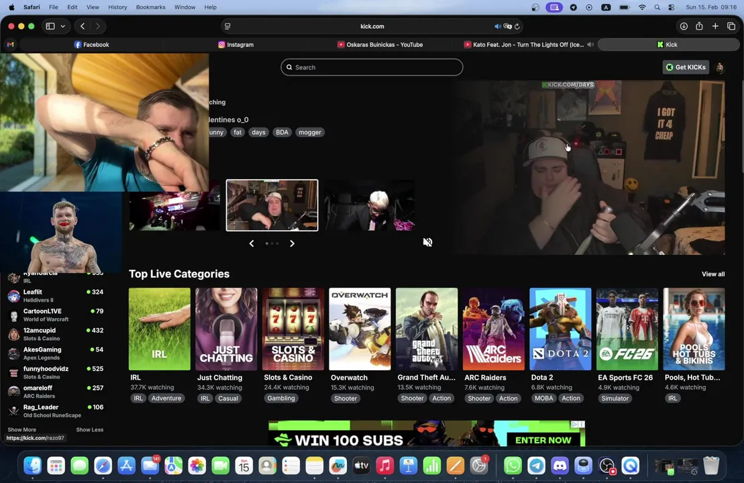Viewport: 744px width, 483px height.
Task: Open Leaflit channel in sidebar
Action: point(56,296)
